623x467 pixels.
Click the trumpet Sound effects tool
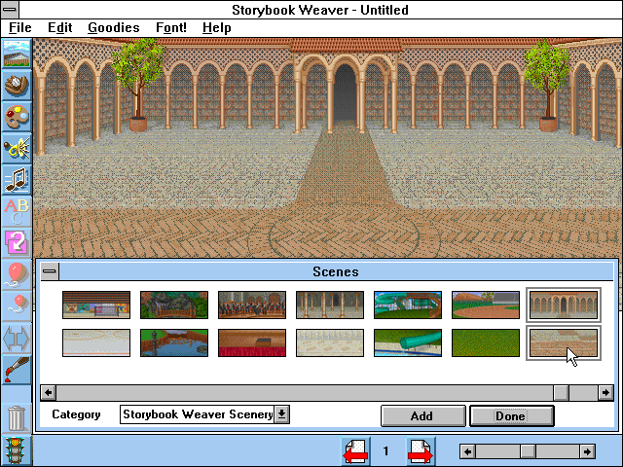[x=17, y=148]
